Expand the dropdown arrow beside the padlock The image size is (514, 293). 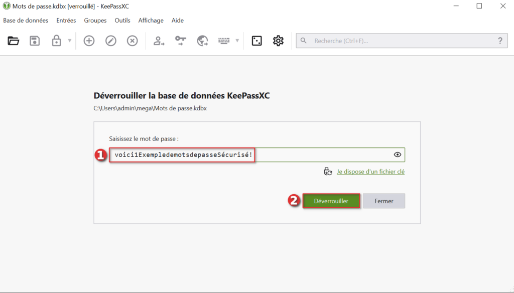pyautogui.click(x=70, y=41)
